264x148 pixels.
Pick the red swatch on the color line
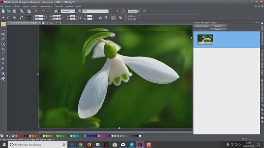pyautogui.click(x=19, y=136)
